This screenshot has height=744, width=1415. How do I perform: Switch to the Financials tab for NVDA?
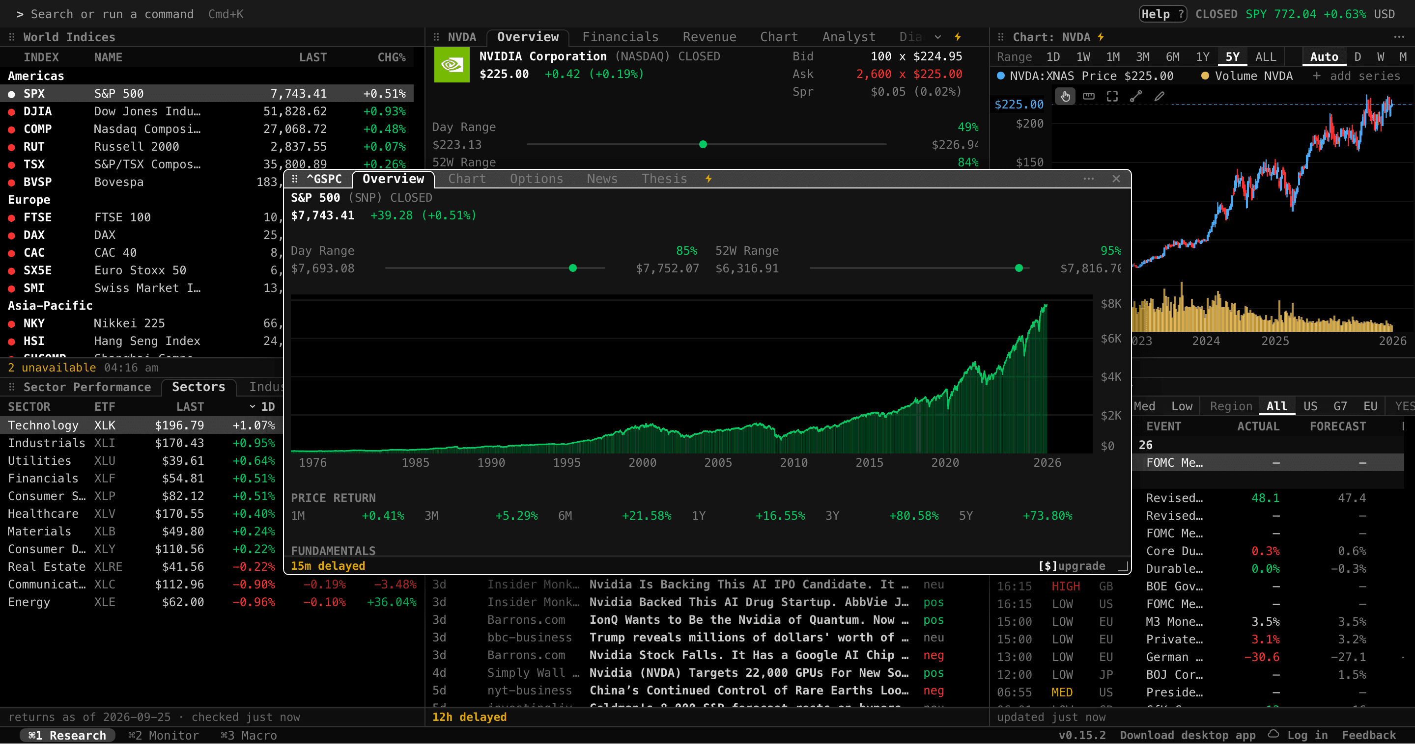tap(620, 37)
